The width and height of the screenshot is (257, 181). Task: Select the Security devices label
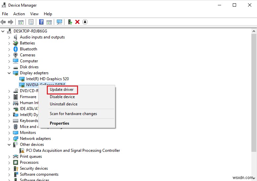(34, 168)
